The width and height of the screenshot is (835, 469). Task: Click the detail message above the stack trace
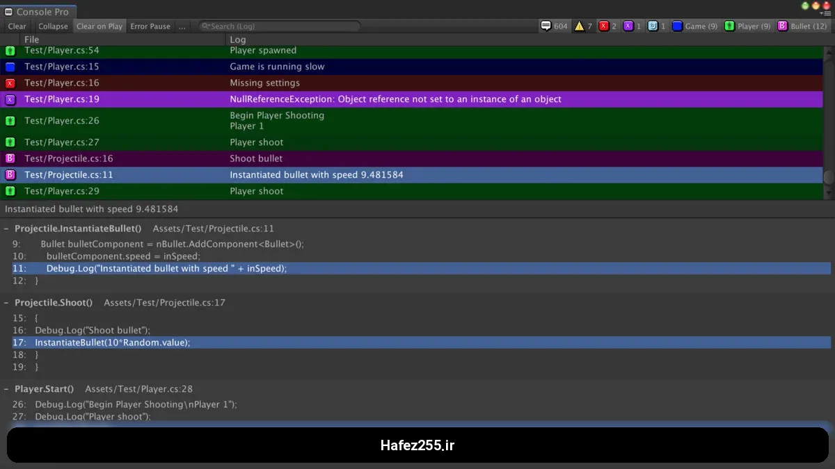click(x=92, y=209)
